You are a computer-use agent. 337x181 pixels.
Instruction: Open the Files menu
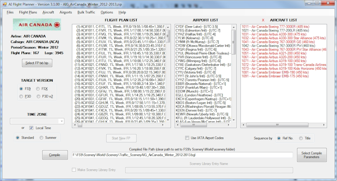tap(10, 12)
